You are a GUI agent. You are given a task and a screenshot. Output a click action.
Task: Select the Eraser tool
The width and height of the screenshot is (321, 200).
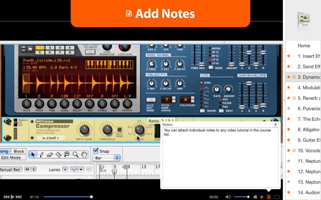tap(50, 154)
